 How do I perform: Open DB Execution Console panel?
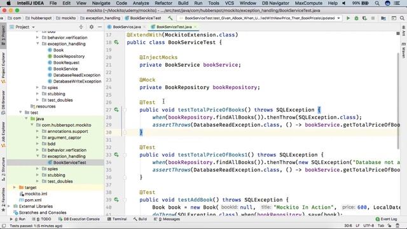(79, 219)
